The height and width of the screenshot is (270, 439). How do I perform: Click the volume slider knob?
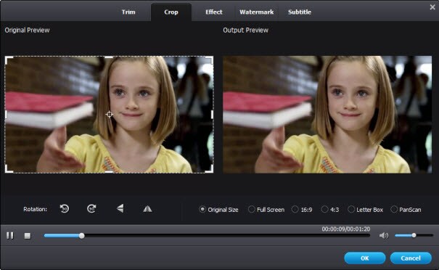pos(414,235)
